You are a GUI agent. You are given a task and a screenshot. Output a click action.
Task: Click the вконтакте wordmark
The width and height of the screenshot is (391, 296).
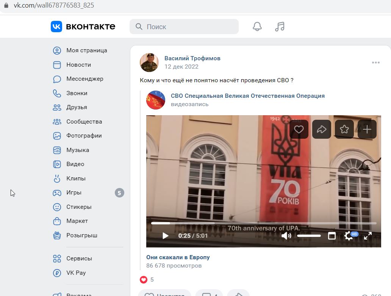(91, 27)
